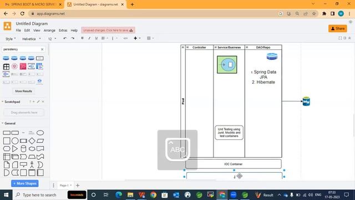Click the Unit Testing rounded text box
Viewport: 355px width, 200px height.
click(229, 132)
